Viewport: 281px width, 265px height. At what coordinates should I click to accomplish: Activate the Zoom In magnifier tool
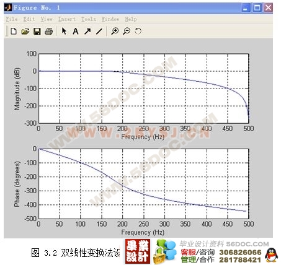click(115, 31)
